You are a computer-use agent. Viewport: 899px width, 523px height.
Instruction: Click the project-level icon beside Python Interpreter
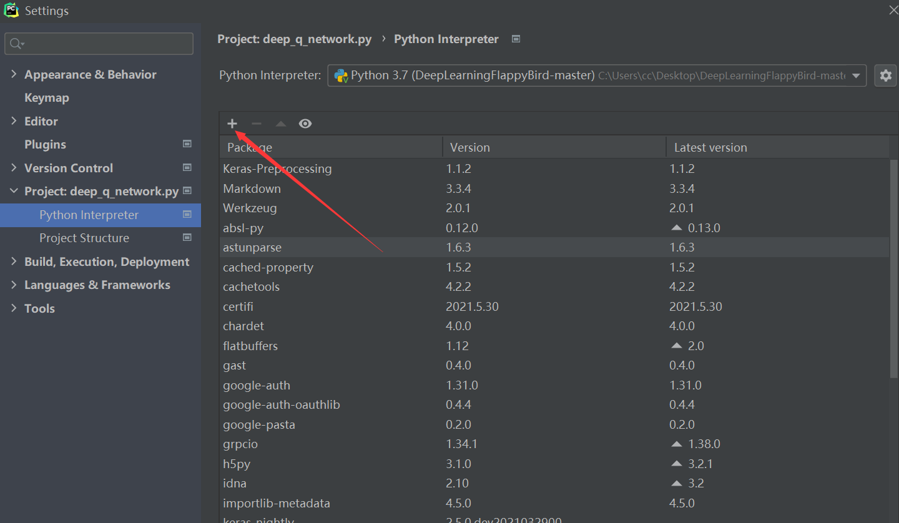187,214
